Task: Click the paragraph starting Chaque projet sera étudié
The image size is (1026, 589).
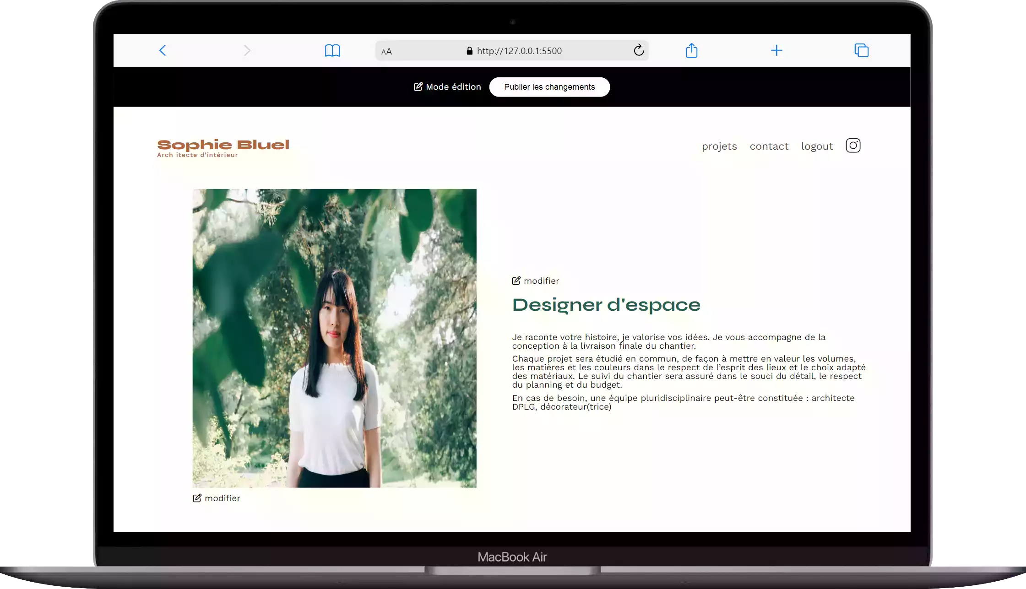Action: [x=689, y=372]
